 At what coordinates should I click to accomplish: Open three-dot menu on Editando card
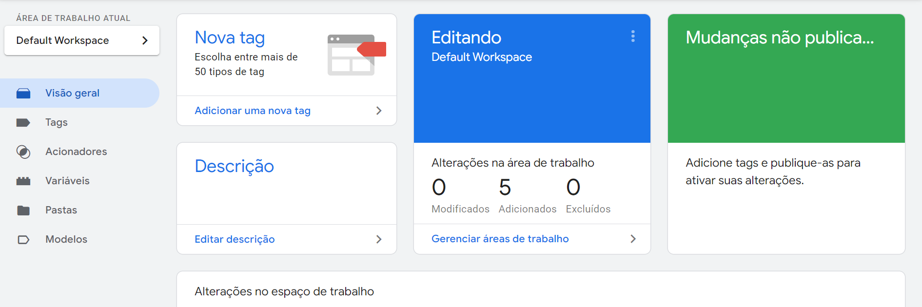(x=633, y=37)
